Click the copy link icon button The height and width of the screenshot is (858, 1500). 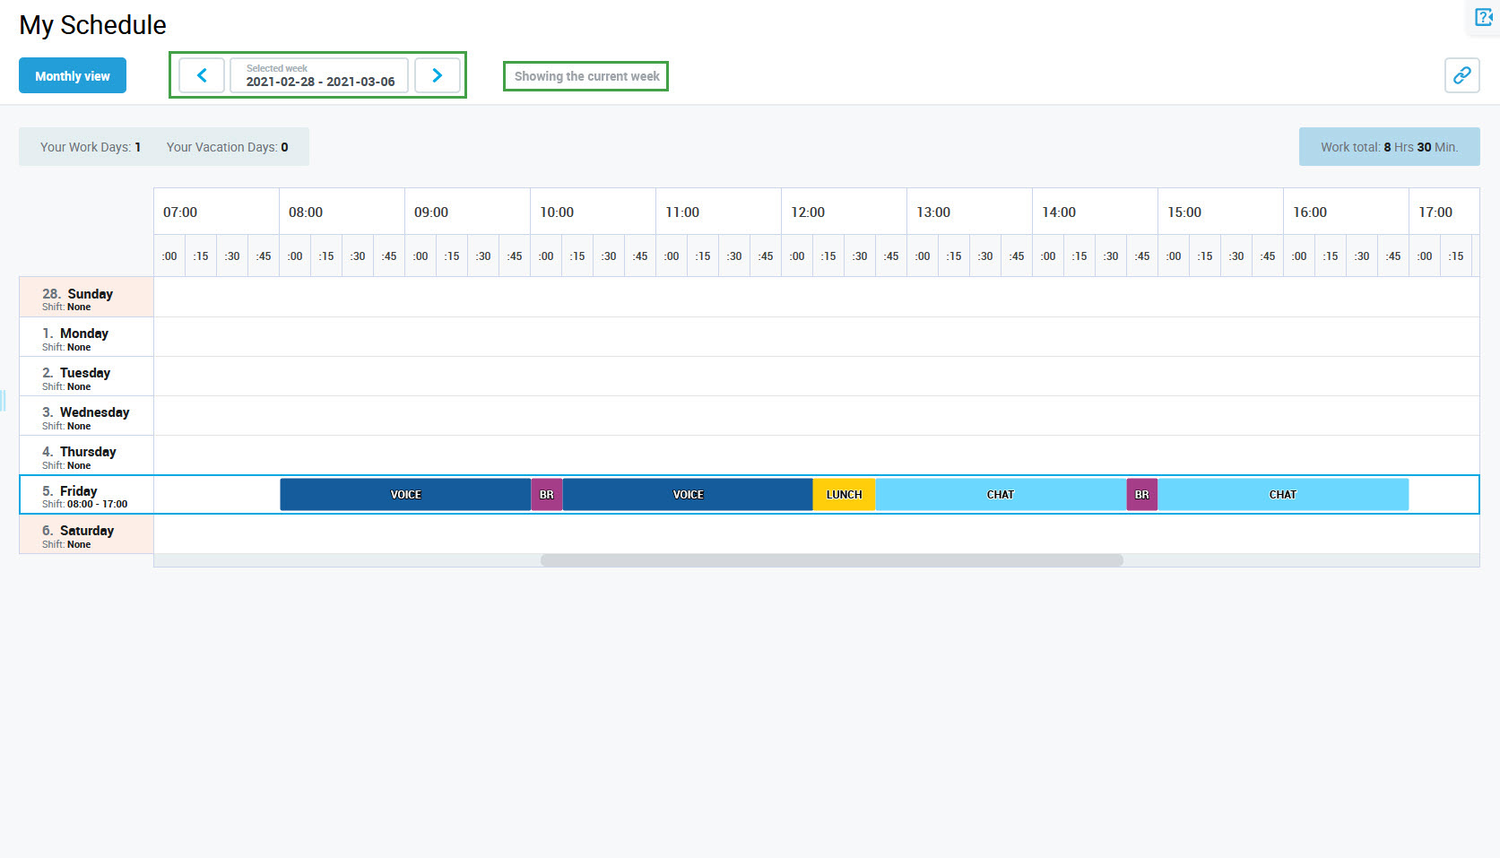click(x=1461, y=75)
